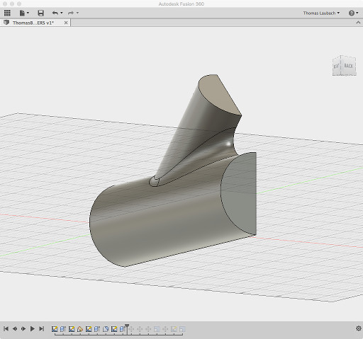Save the design with the floppy icon
The height and width of the screenshot is (339, 363).
[40, 13]
